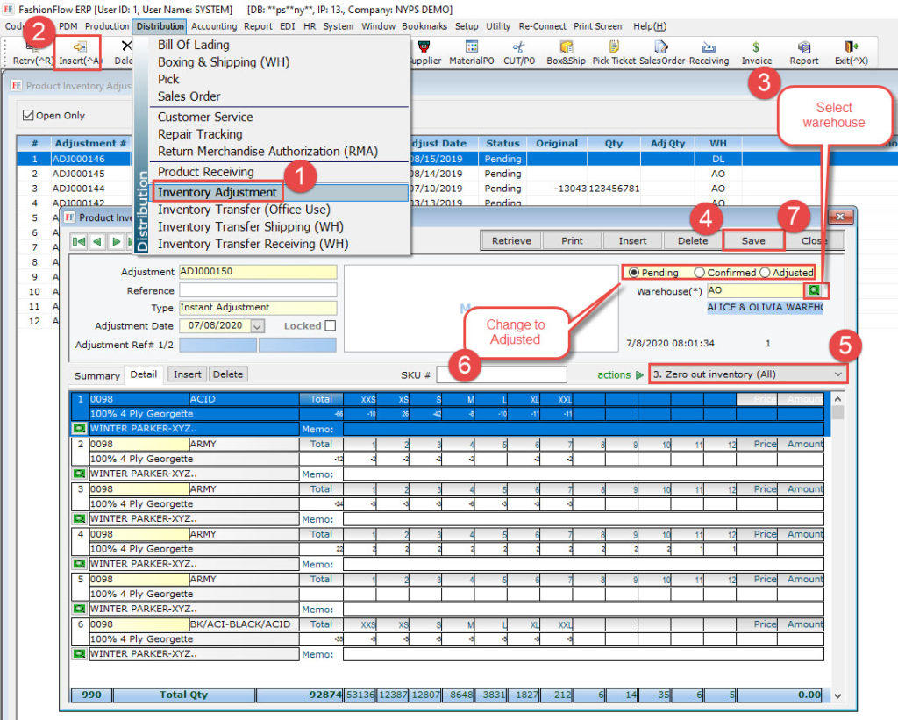Switch to the Summary tab
Viewport: 898px width, 720px height.
[96, 375]
